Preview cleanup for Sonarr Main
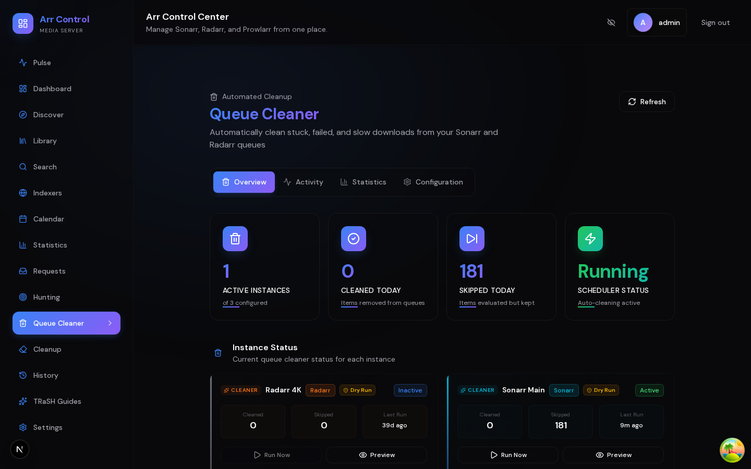The image size is (751, 469). 613,455
